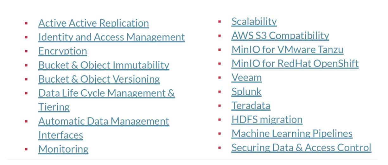Click the red bullet beside Scalability
The height and width of the screenshot is (165, 388).
(220, 22)
